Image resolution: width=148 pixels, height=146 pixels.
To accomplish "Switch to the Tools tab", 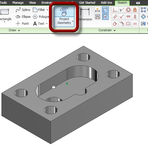I will click(x=3, y=3).
